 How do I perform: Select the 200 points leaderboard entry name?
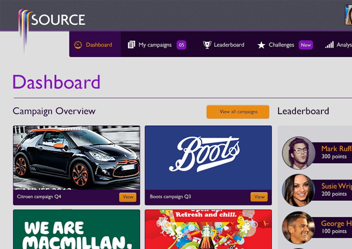pos(336,186)
